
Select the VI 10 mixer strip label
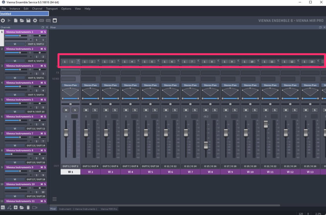click(250, 172)
